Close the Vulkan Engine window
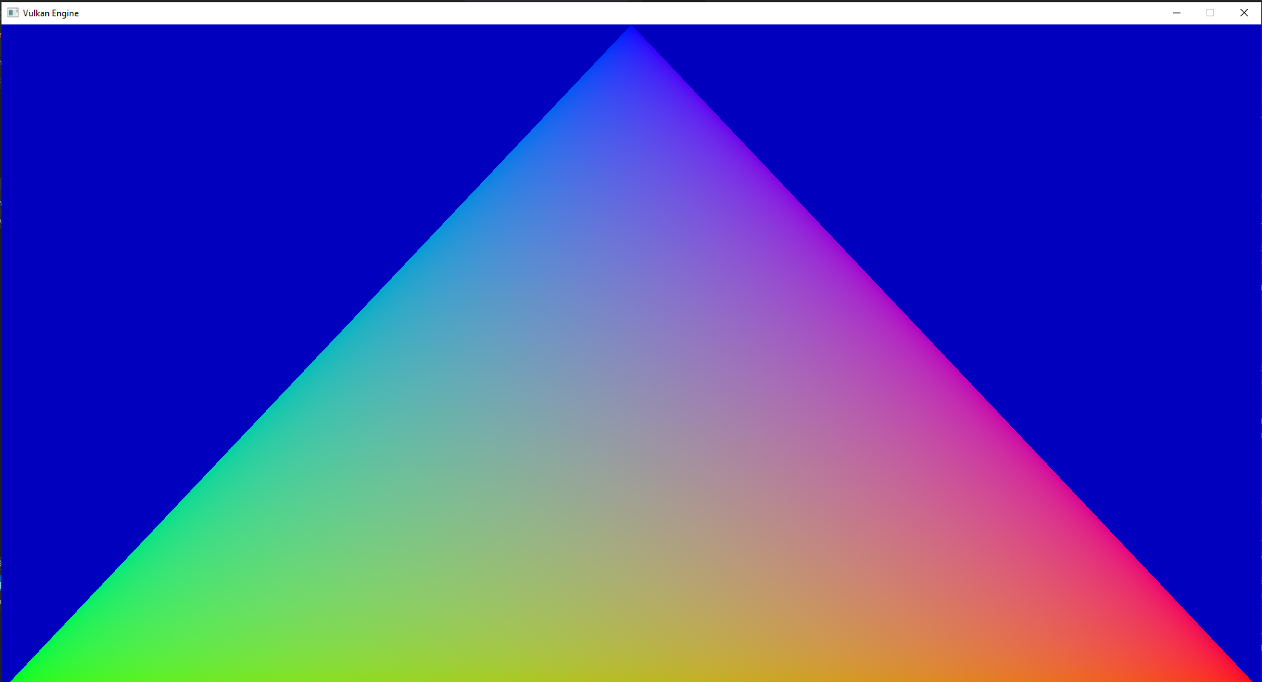This screenshot has height=682, width=1262. click(1244, 13)
